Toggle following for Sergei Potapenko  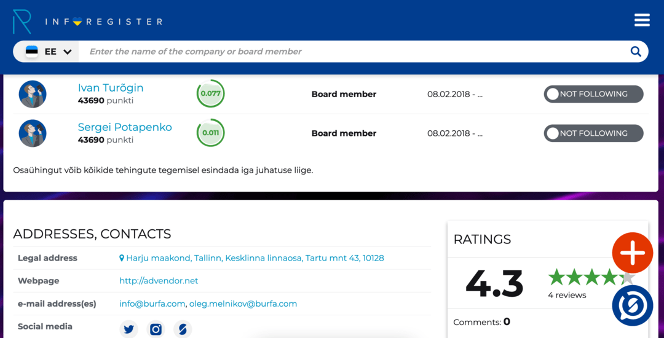pos(593,133)
